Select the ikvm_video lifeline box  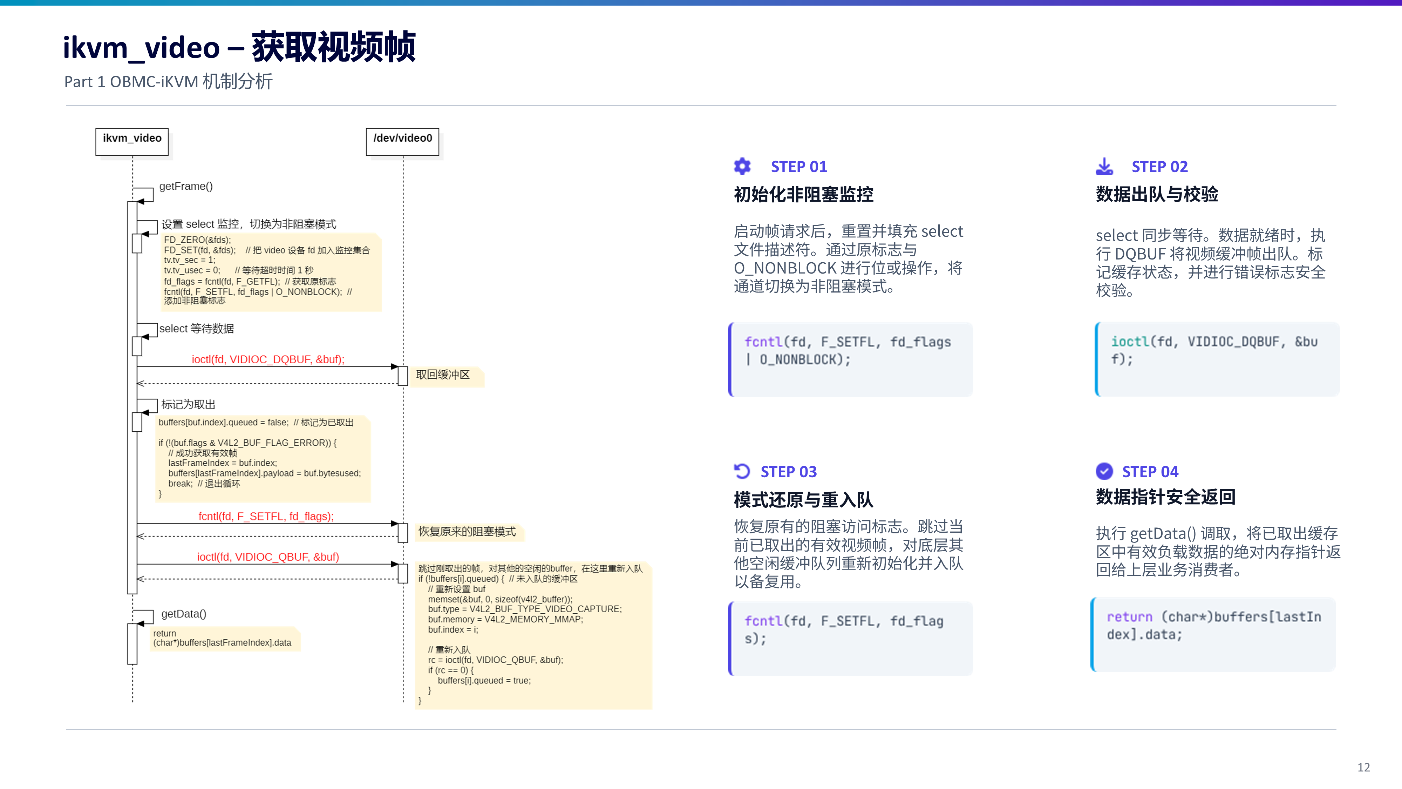[x=132, y=142]
